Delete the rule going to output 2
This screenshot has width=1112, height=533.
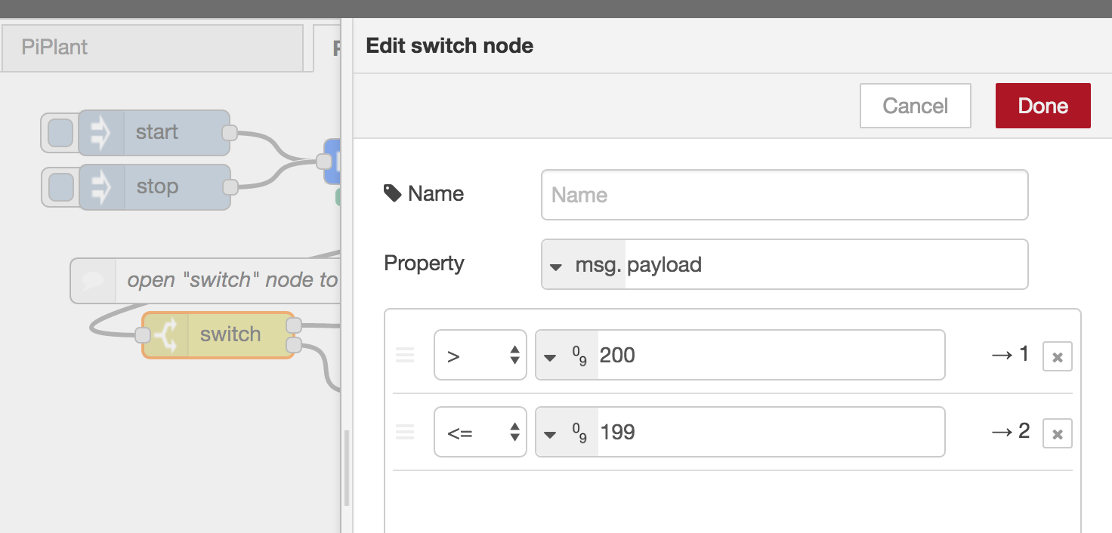click(1058, 433)
